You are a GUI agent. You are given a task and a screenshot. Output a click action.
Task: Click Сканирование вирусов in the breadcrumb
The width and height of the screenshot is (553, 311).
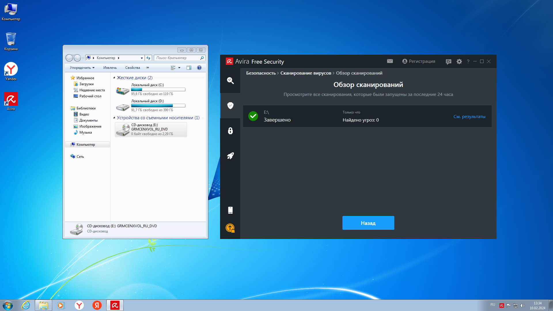click(x=306, y=73)
